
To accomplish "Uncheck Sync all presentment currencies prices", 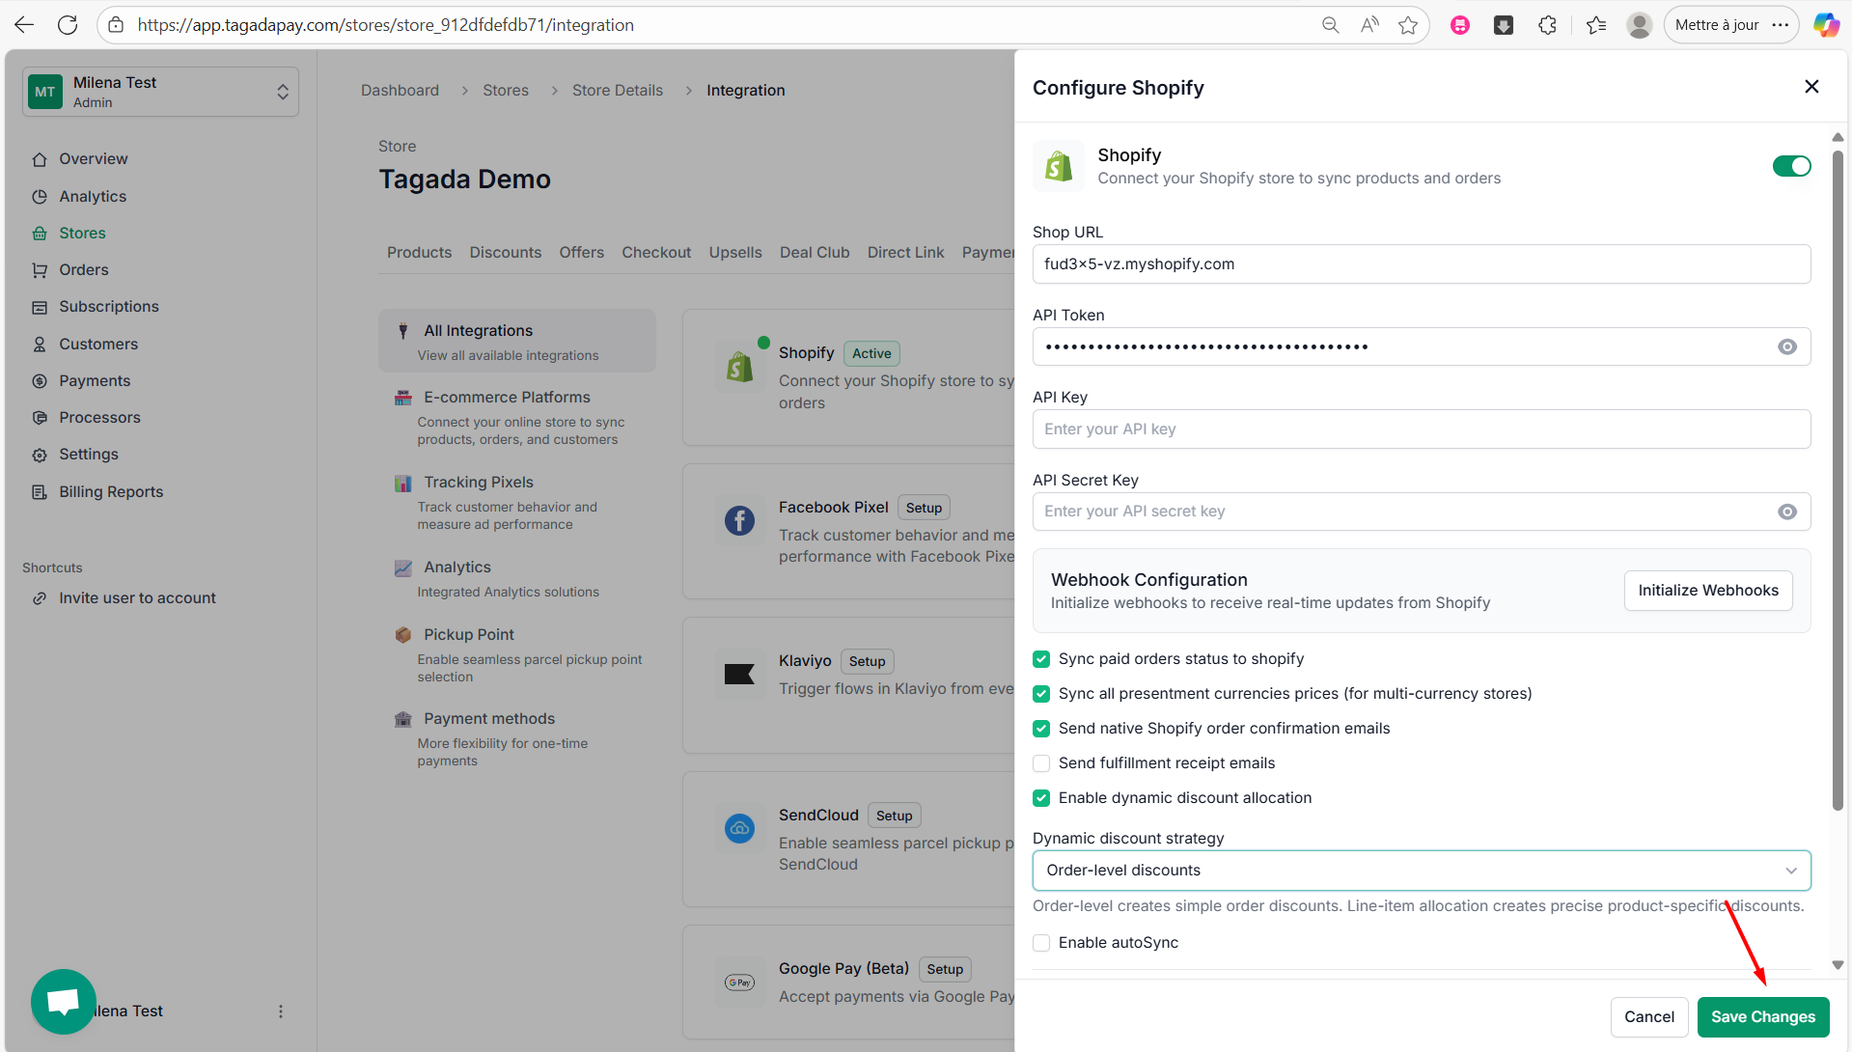I will (x=1041, y=694).
